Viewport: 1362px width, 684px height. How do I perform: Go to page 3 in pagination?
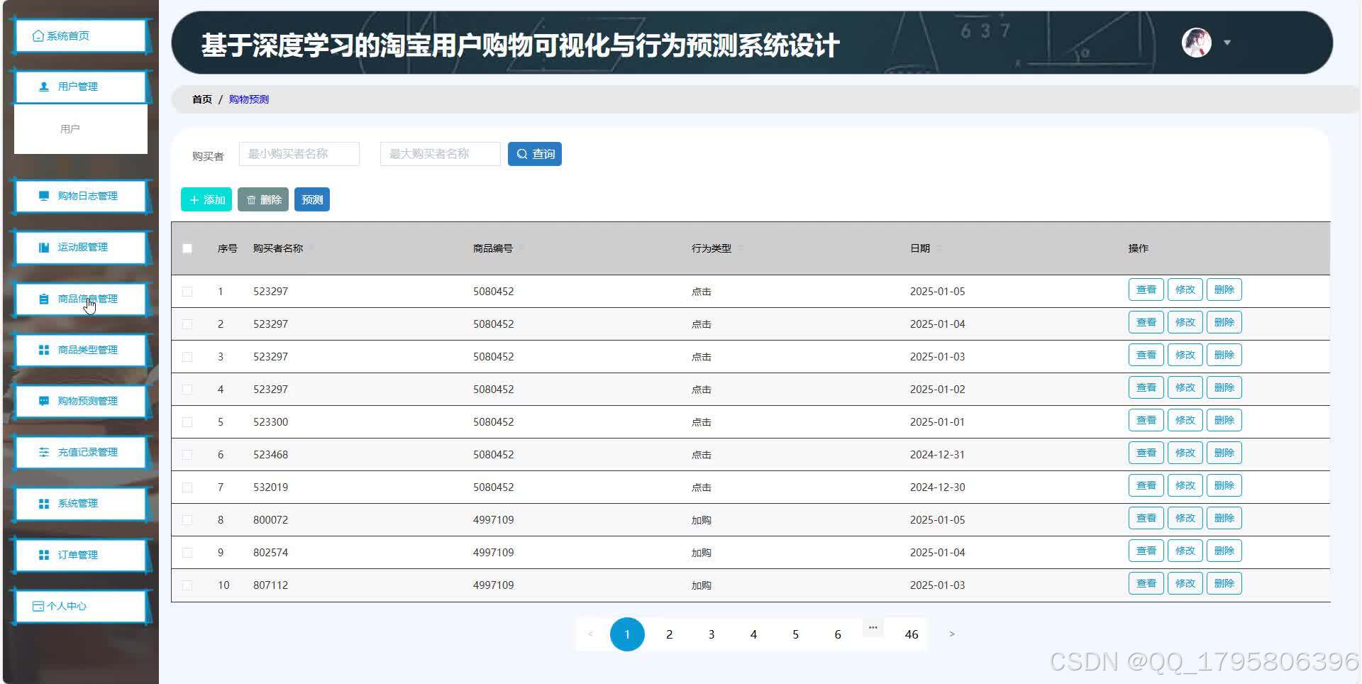(x=712, y=634)
